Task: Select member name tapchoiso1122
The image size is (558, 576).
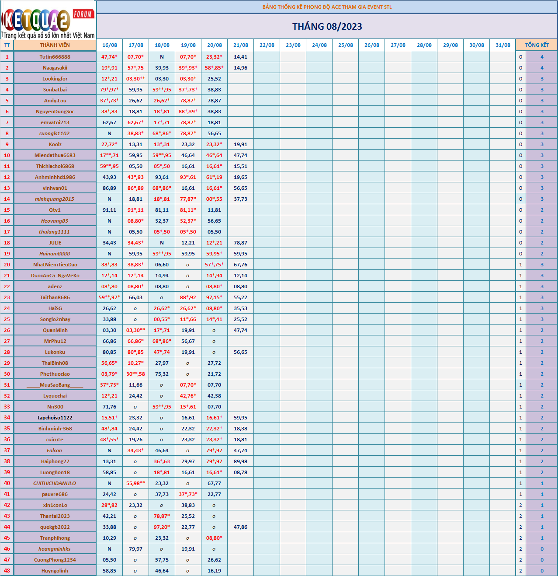Action: pos(55,418)
